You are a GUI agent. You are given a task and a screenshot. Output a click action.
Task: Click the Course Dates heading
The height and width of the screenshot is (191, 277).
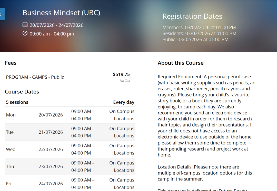tap(22, 92)
